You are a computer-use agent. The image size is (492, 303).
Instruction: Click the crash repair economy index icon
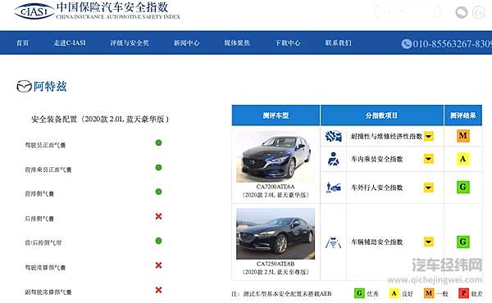pos(333,136)
